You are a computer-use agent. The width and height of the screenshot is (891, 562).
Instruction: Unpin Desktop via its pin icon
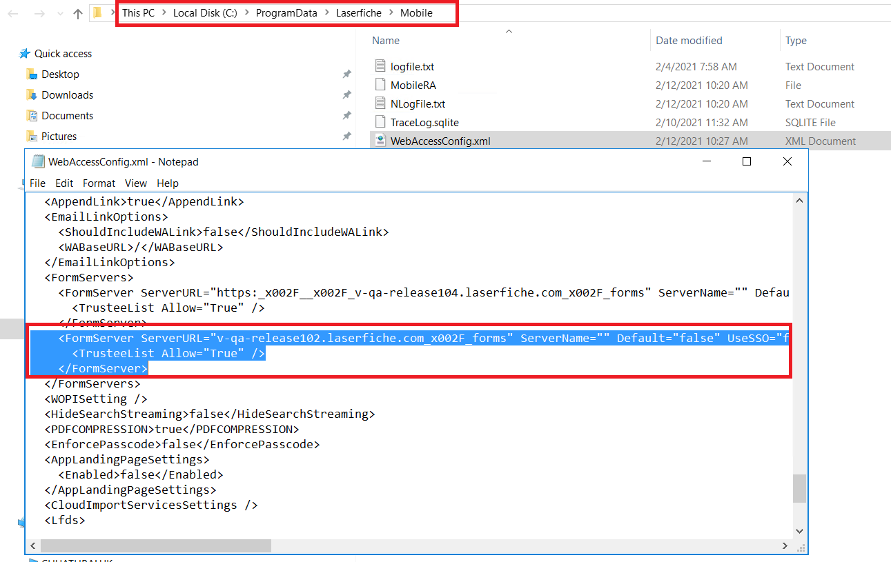coord(346,74)
